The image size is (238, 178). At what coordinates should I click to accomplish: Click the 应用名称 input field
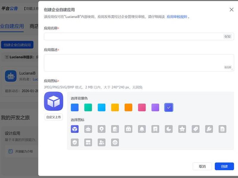(x=139, y=36)
